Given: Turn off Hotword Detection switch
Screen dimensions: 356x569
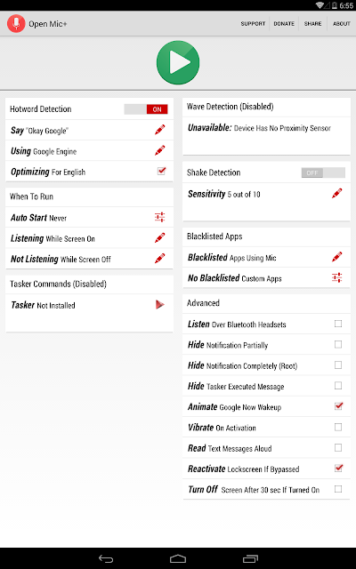Looking at the screenshot, I should (146, 109).
